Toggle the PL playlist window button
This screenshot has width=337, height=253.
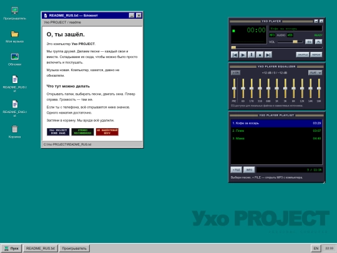click(318, 42)
